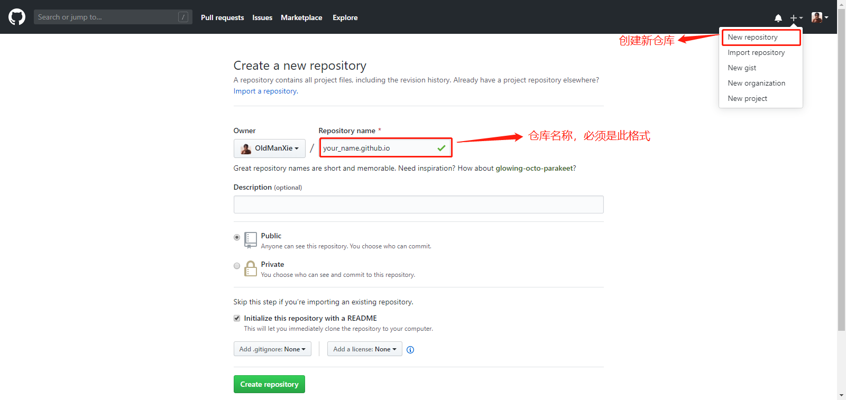
Task: Toggle Initialize this repository with a README
Action: pos(237,318)
